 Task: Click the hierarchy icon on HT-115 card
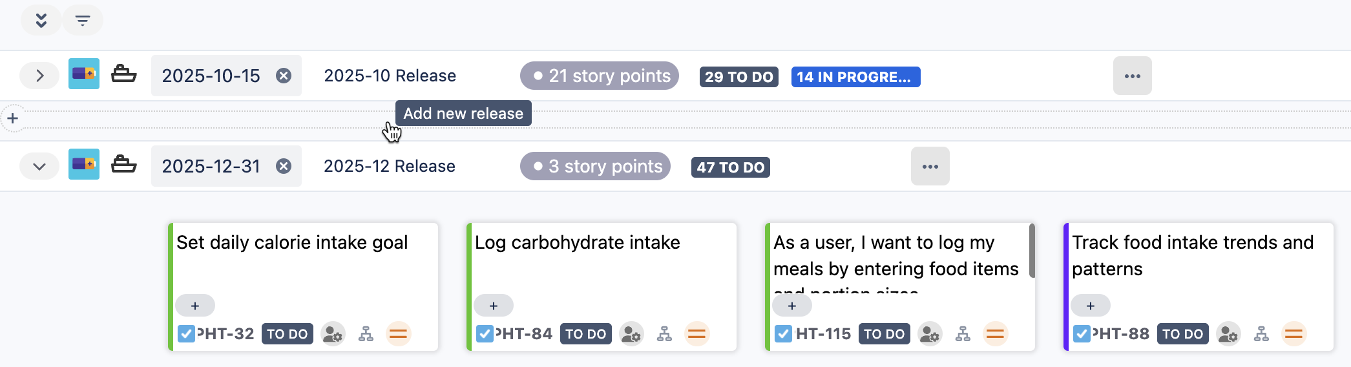(963, 334)
